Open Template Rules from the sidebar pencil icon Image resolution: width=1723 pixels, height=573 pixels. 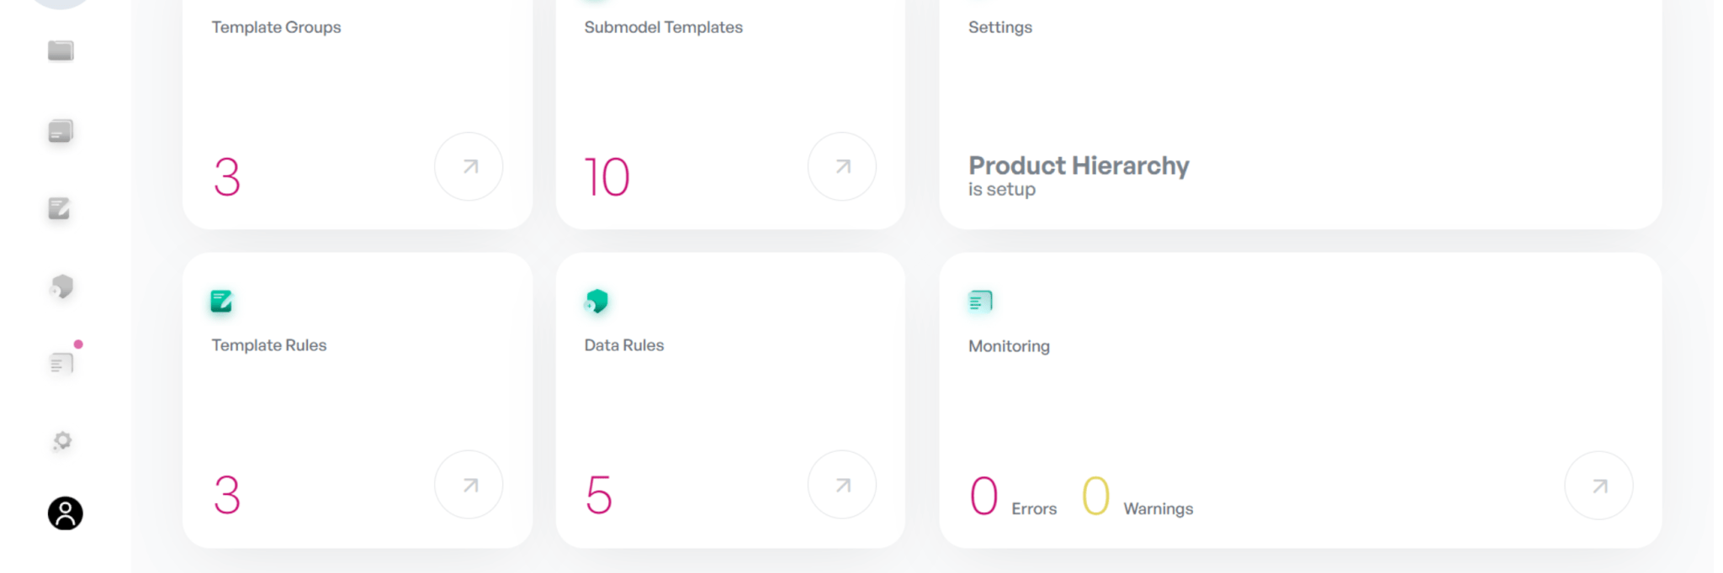pos(60,208)
